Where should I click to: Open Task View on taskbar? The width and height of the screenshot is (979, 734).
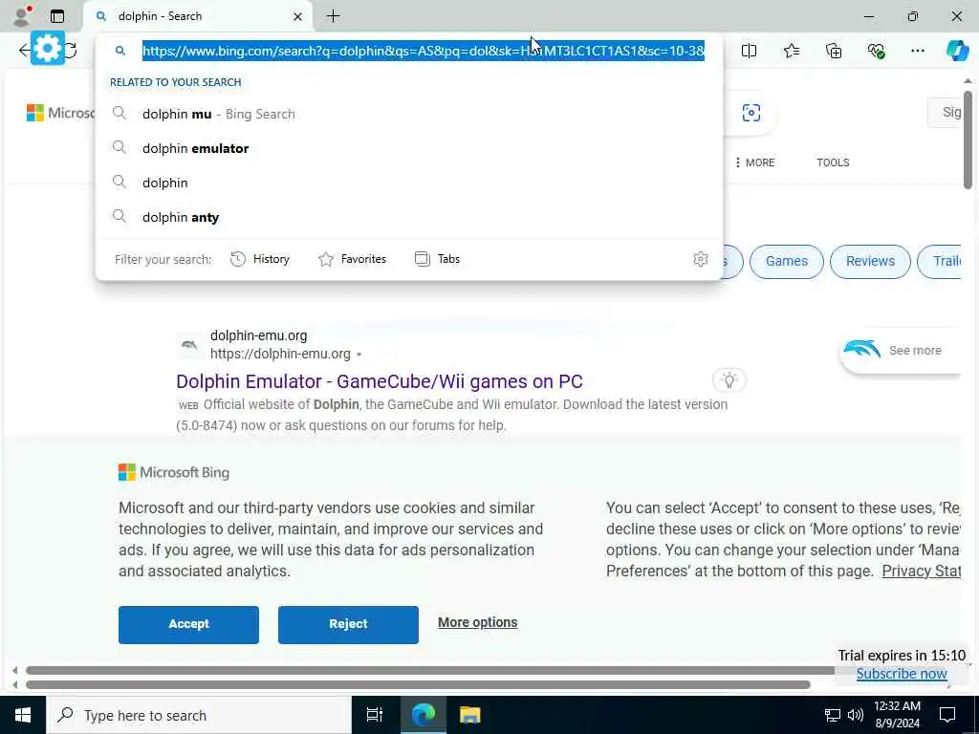pos(375,715)
